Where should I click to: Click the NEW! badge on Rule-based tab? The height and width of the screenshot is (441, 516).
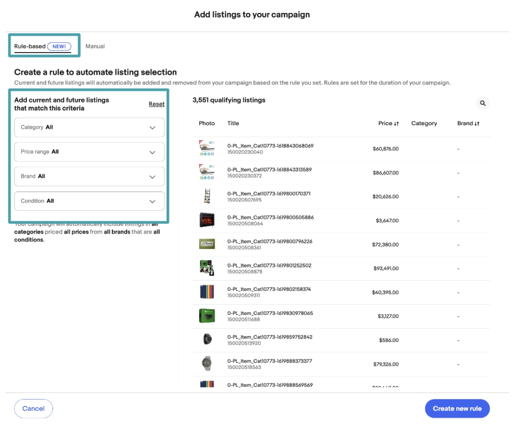tap(59, 46)
